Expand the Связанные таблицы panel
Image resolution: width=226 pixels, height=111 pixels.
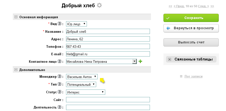170,59
